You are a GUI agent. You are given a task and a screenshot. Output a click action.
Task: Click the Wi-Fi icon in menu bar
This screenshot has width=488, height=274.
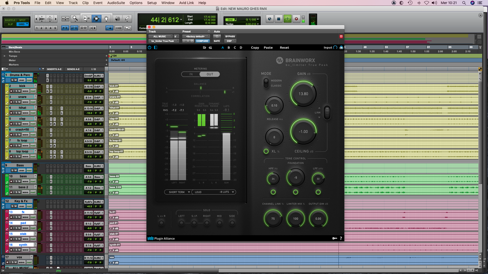pyautogui.click(x=426, y=3)
